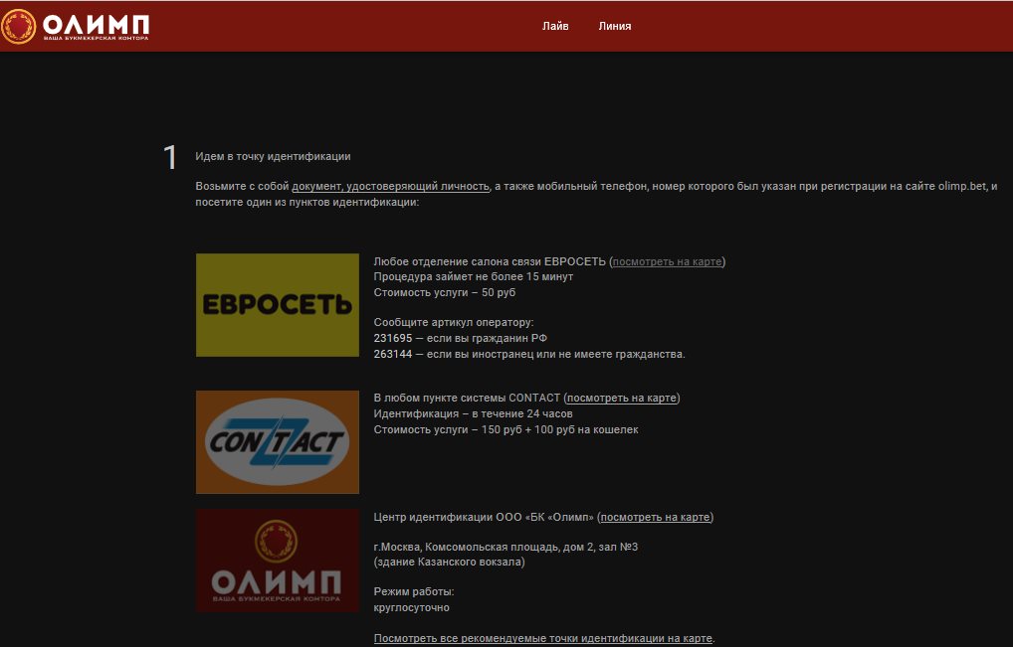This screenshot has width=1013, height=647.
Task: View БК Олимп identification center on map
Action: 655,518
